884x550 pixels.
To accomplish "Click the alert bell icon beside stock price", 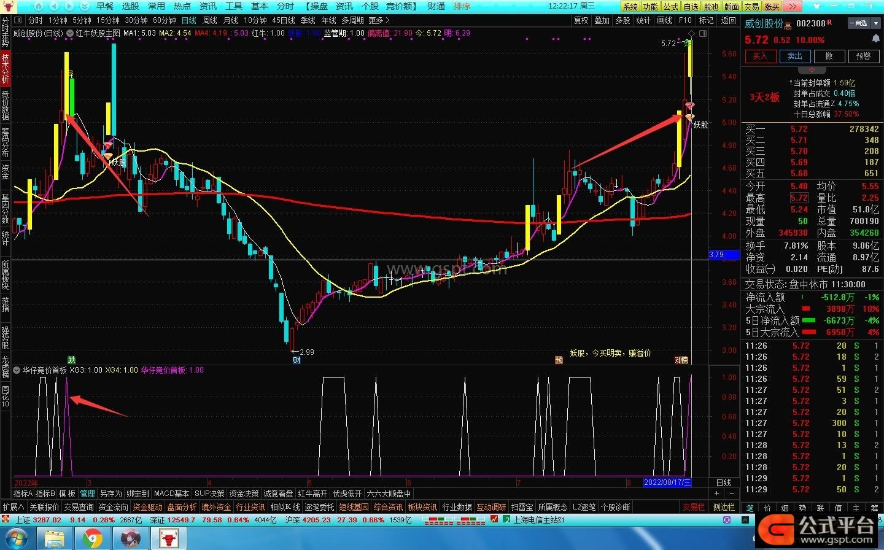I will tap(876, 39).
